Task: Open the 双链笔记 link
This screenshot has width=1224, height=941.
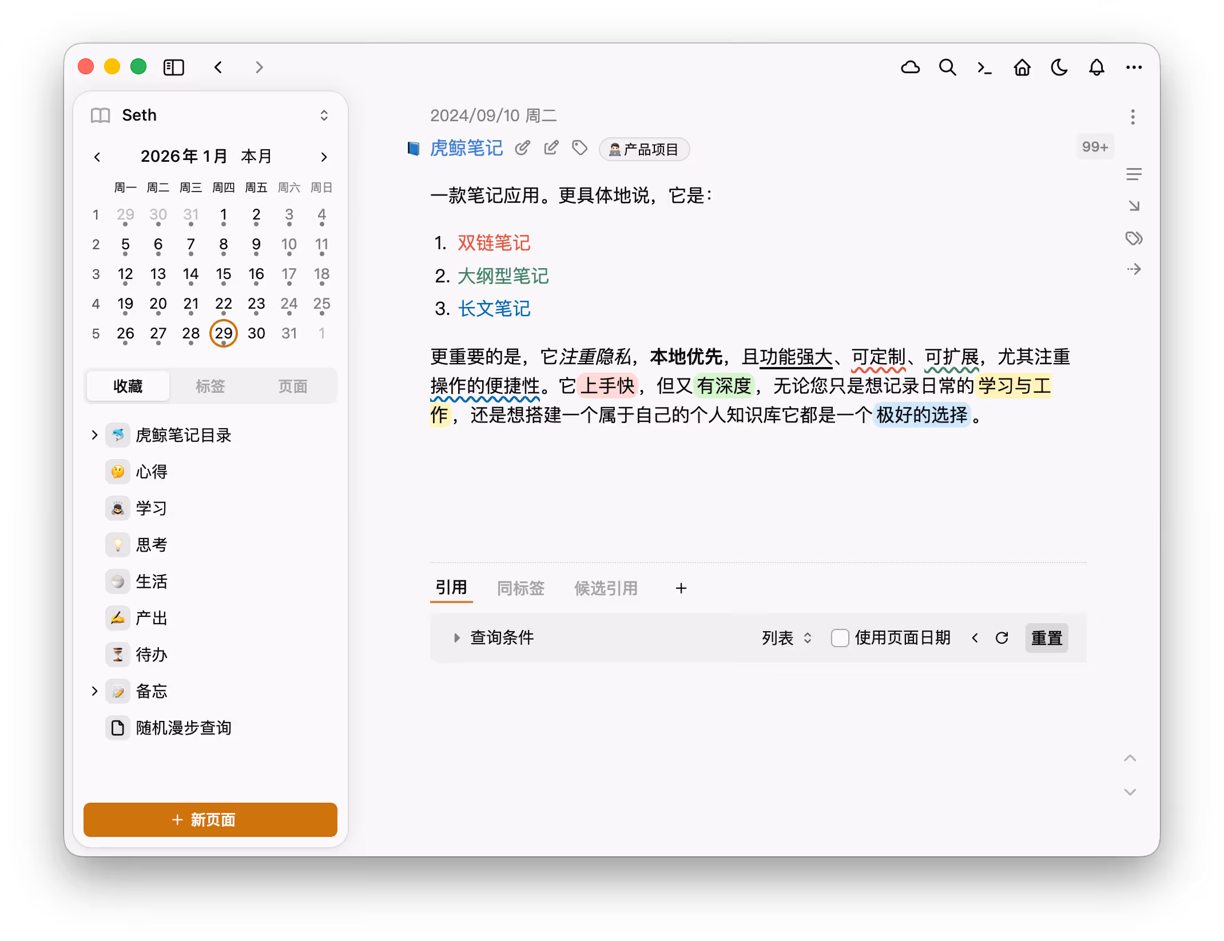Action: [494, 243]
